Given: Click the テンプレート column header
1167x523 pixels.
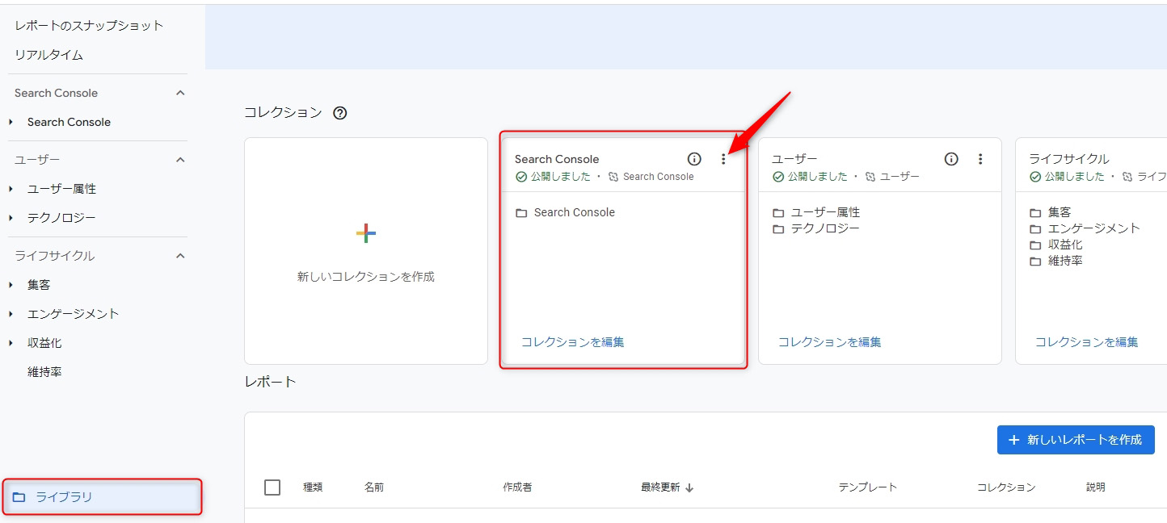Looking at the screenshot, I should [868, 487].
